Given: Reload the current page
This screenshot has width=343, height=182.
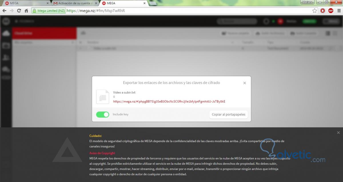Looking at the screenshot, I should coord(19,11).
